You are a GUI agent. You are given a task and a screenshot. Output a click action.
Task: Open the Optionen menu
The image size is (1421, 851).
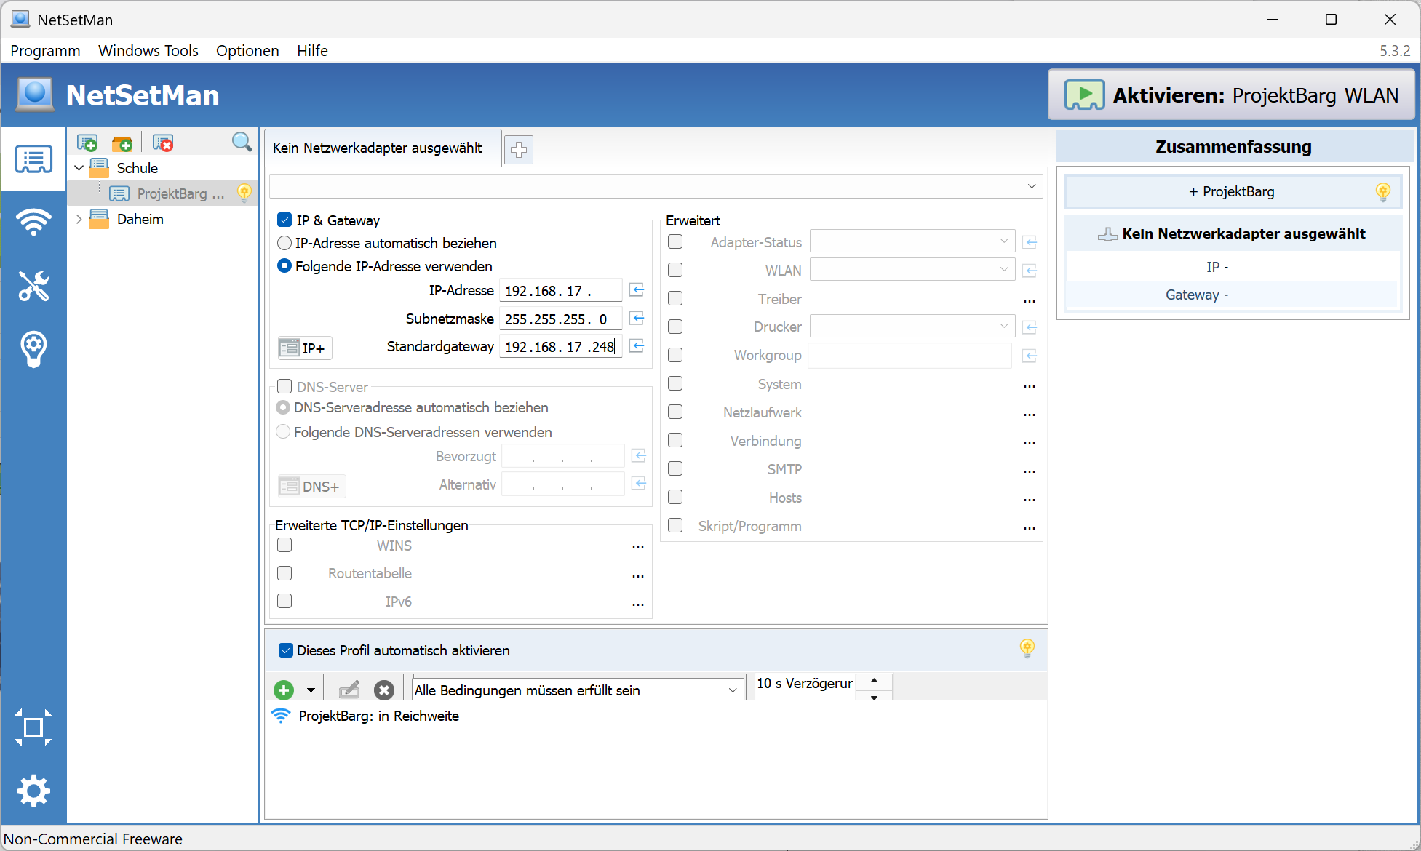point(247,51)
